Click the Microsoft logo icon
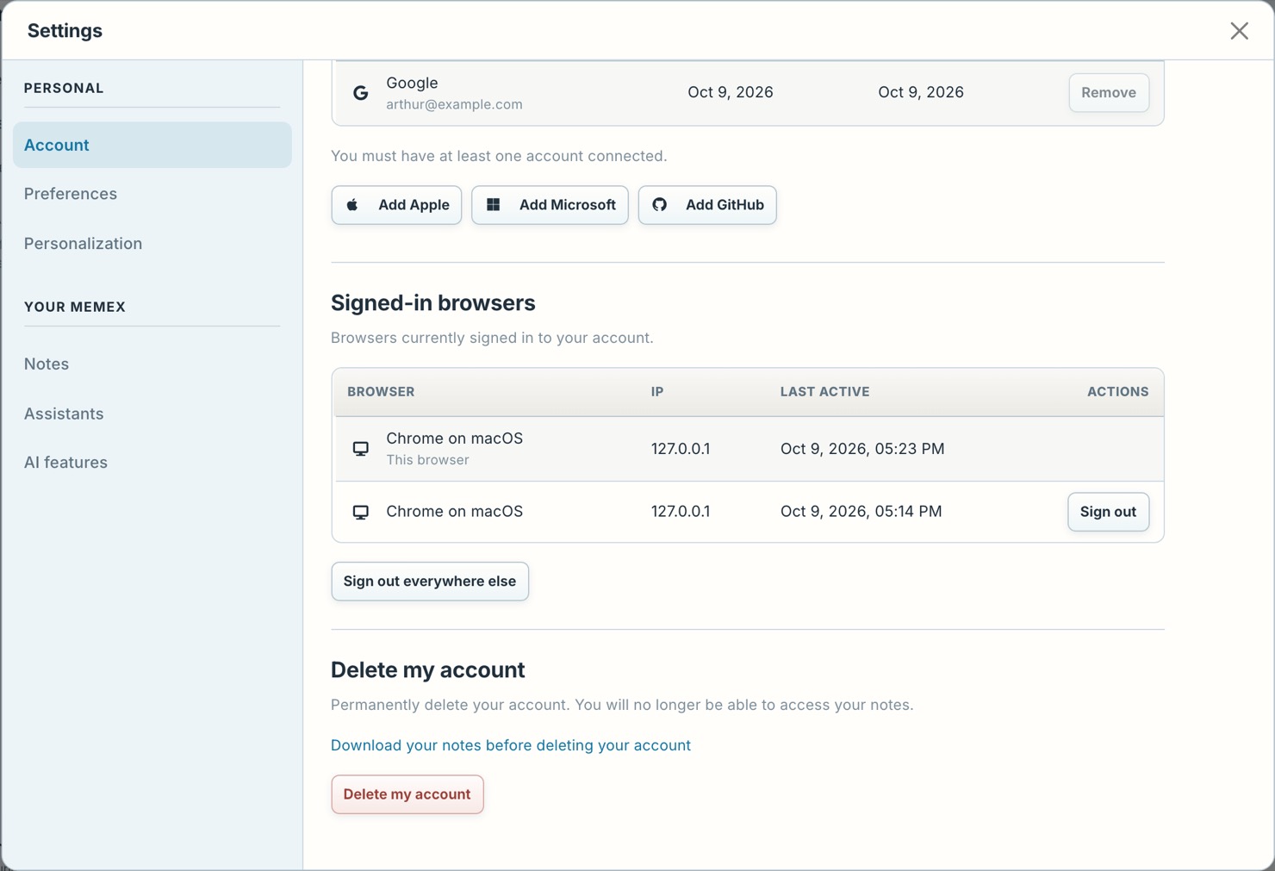 point(493,205)
